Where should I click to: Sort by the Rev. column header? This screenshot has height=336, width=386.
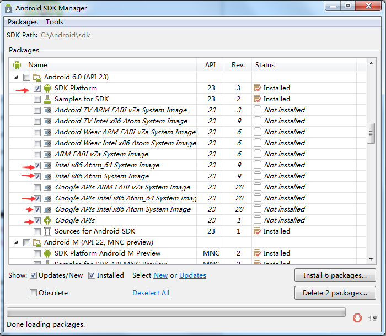point(238,65)
